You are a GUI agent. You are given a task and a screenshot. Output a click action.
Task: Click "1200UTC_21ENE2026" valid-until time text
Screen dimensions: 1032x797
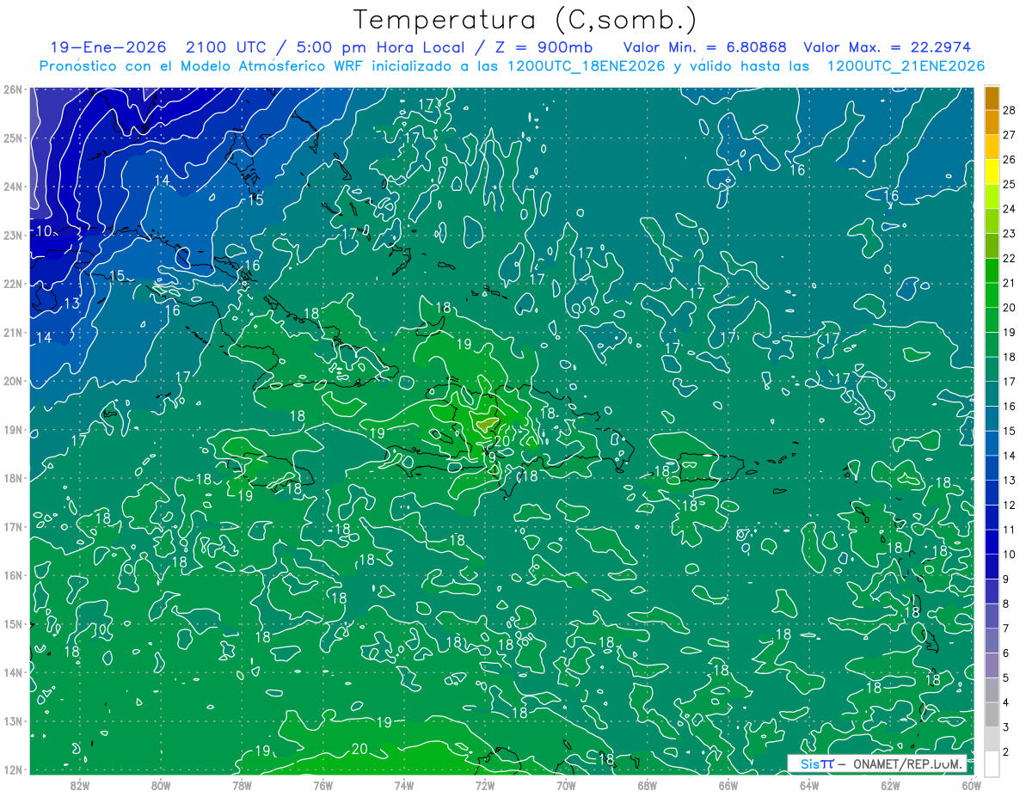[x=906, y=66]
